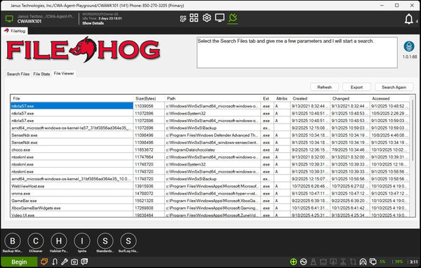This screenshot has width=421, height=268.
Task: Sort by the Ext column header
Action: click(x=267, y=98)
